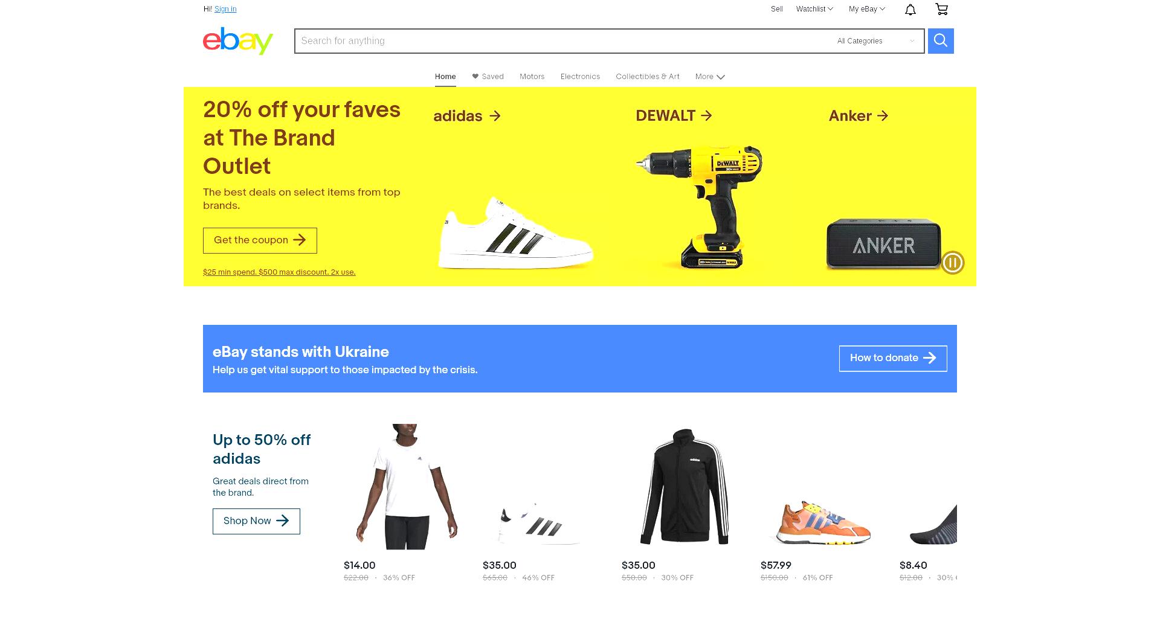The image size is (1160, 628).
Task: Click the How to donate button
Action: [893, 359]
